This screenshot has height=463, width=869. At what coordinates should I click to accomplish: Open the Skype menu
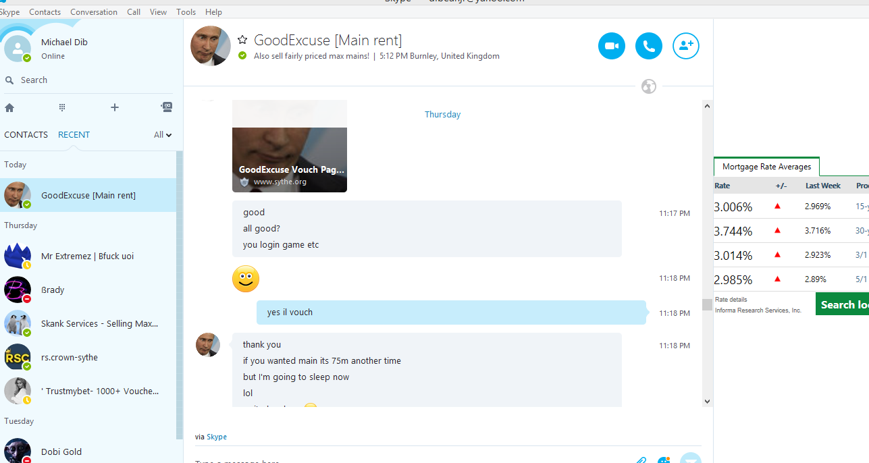9,12
